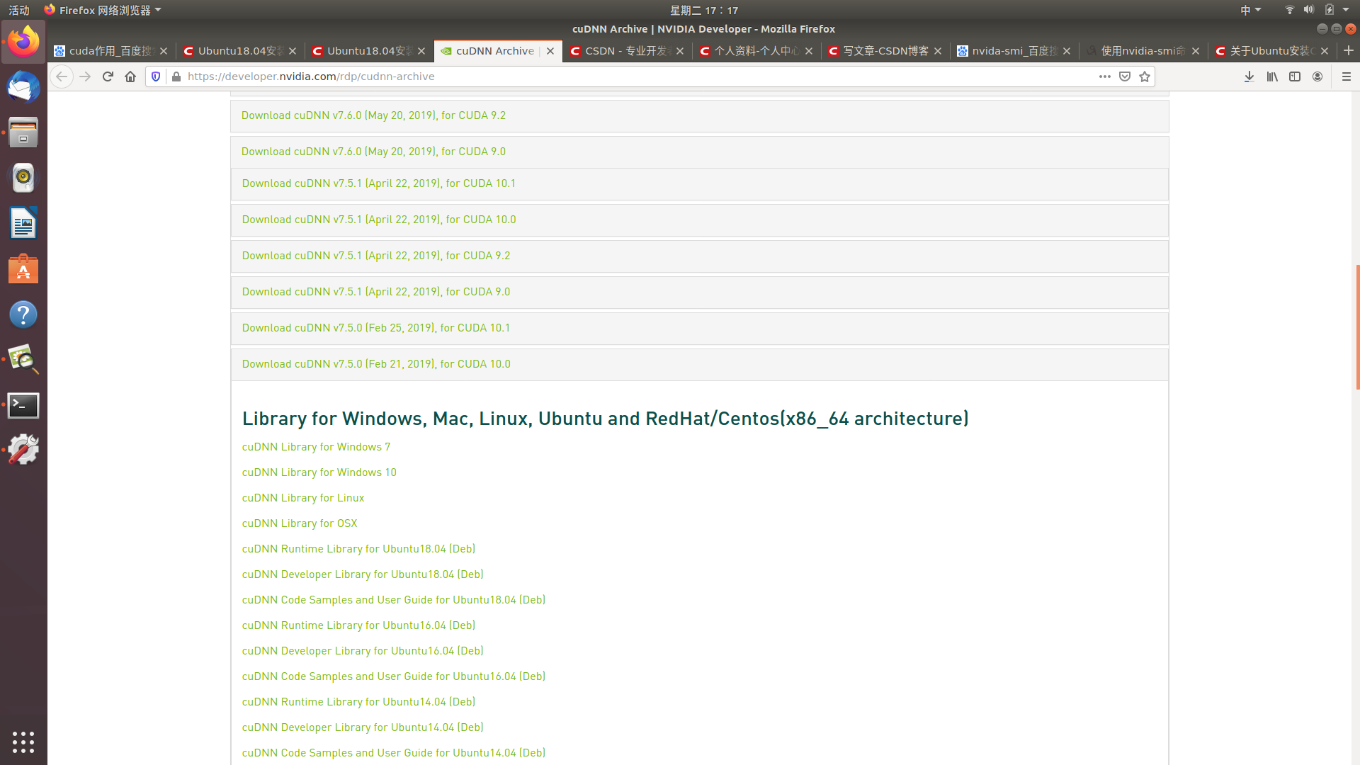Switch to 写文章-CSDN博客 tab

[885, 51]
